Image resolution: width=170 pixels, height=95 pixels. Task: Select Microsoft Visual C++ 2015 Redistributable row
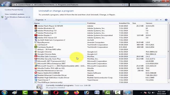pyautogui.click(x=100, y=66)
